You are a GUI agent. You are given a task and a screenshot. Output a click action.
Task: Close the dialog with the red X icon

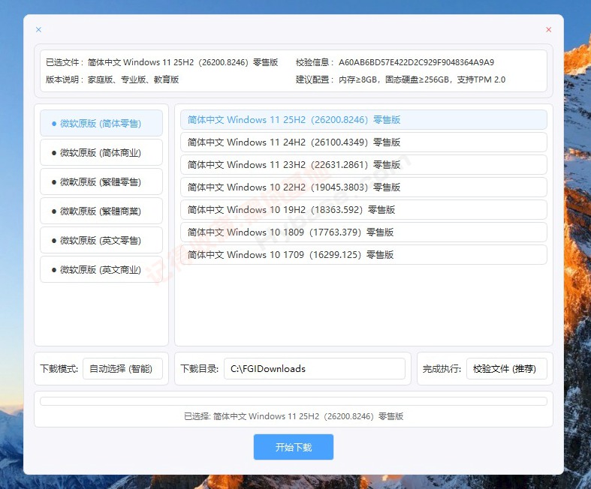548,30
